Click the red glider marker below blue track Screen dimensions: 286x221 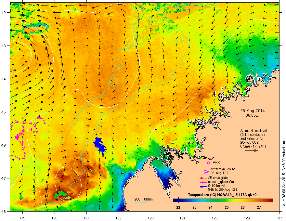[103, 156]
